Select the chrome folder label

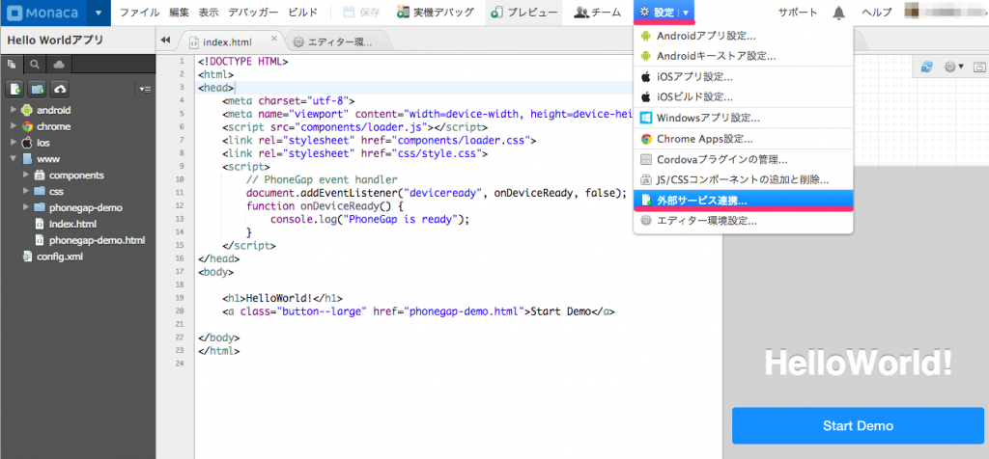(54, 126)
